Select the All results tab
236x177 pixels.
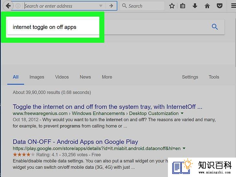coord(16,77)
